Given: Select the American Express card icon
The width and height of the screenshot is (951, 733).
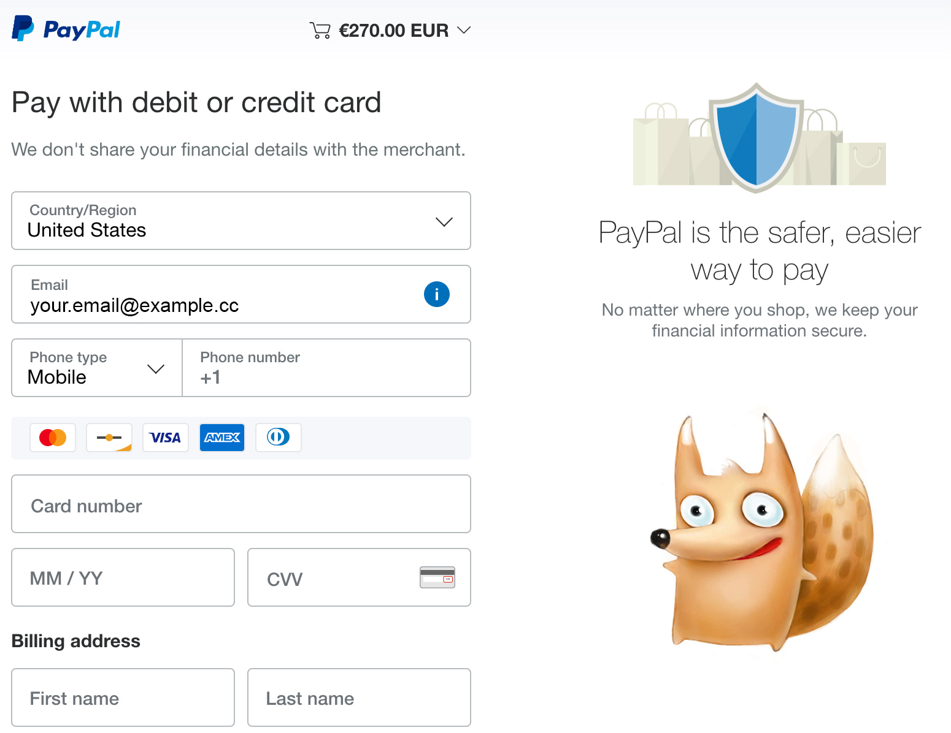Looking at the screenshot, I should [x=222, y=438].
